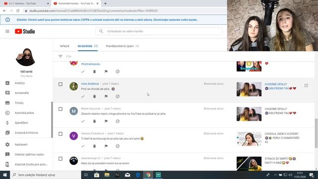This screenshot has width=318, height=179.
Task: Approve Iveta Andělová's comment with checkmark
Action: click(x=83, y=96)
